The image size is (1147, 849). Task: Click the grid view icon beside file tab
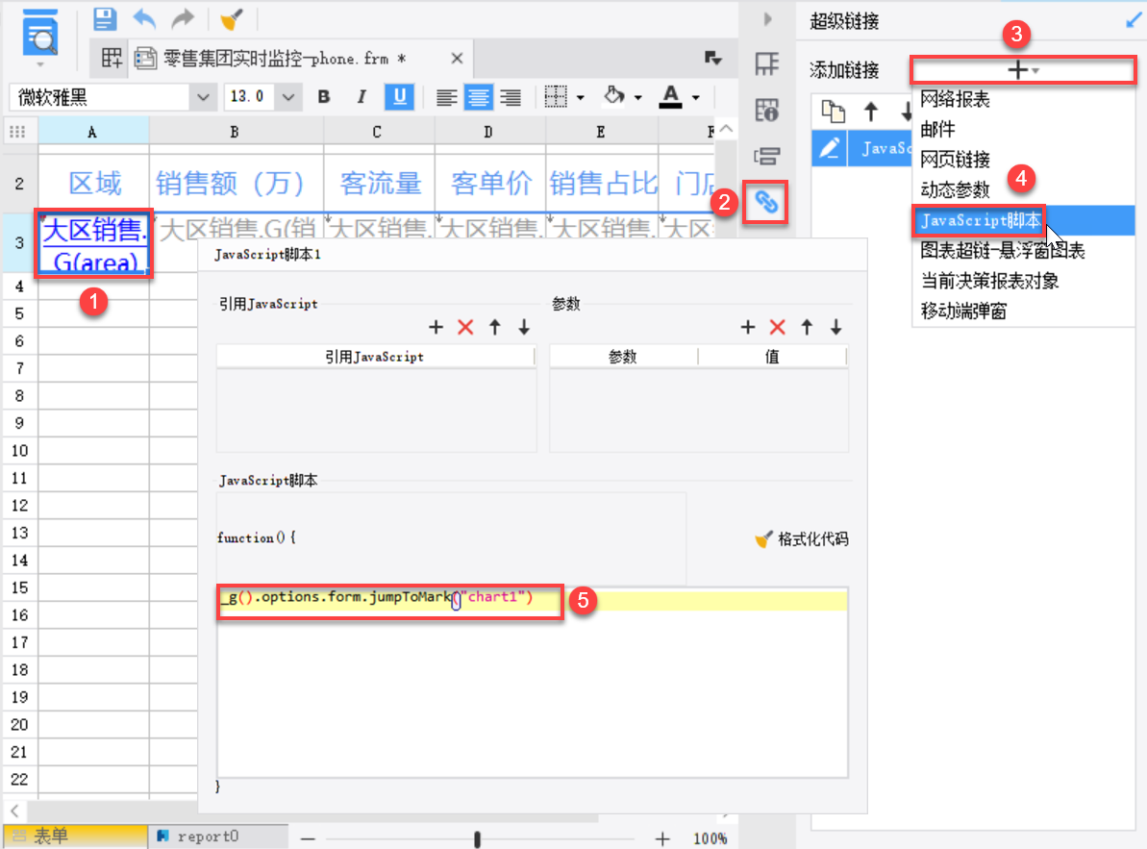(x=112, y=58)
